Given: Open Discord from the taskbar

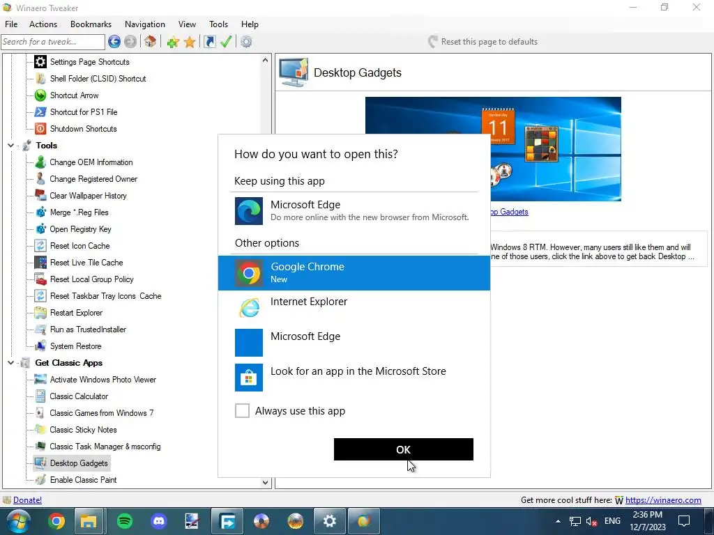Looking at the screenshot, I should pos(159,521).
